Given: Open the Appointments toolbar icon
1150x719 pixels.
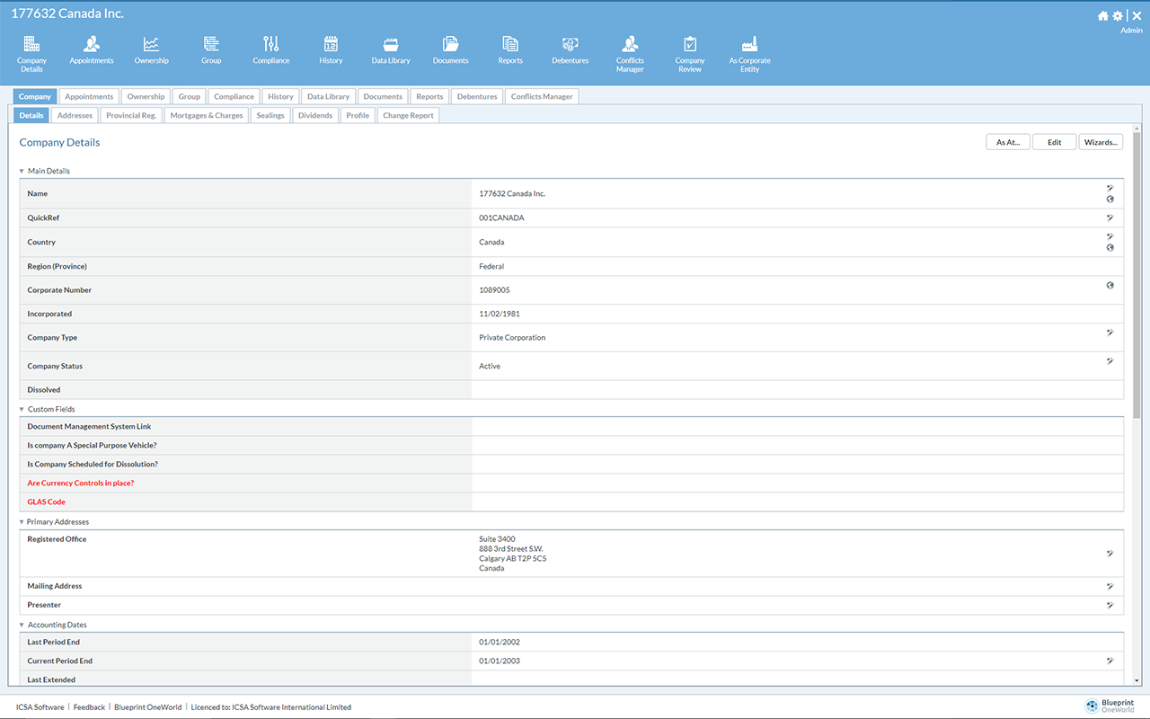Looking at the screenshot, I should [92, 50].
